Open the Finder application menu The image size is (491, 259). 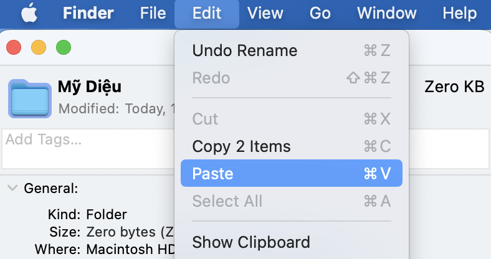[x=88, y=13]
